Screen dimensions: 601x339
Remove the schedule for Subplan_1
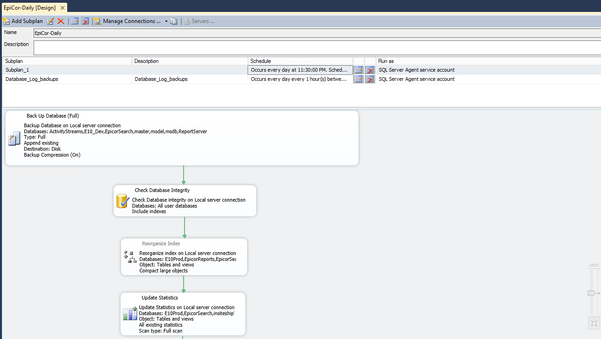[x=370, y=70]
